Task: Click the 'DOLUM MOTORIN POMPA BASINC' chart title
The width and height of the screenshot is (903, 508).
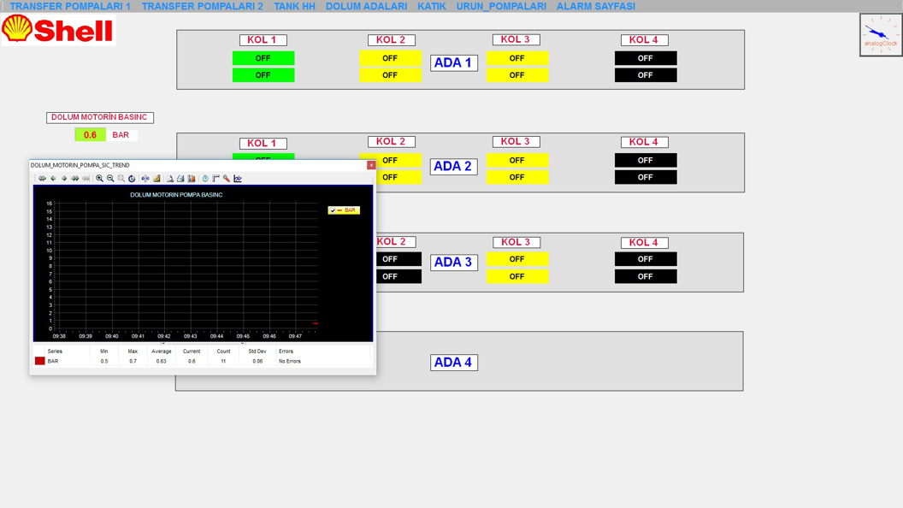Action: [176, 195]
